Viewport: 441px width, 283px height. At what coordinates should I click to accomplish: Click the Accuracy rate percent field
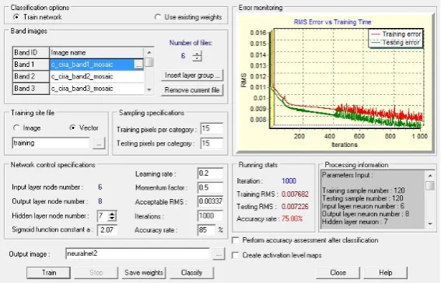[207, 230]
